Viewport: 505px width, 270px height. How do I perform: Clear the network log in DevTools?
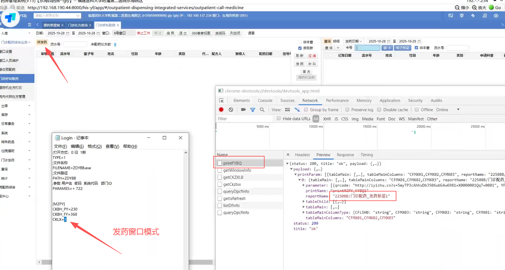(231, 110)
